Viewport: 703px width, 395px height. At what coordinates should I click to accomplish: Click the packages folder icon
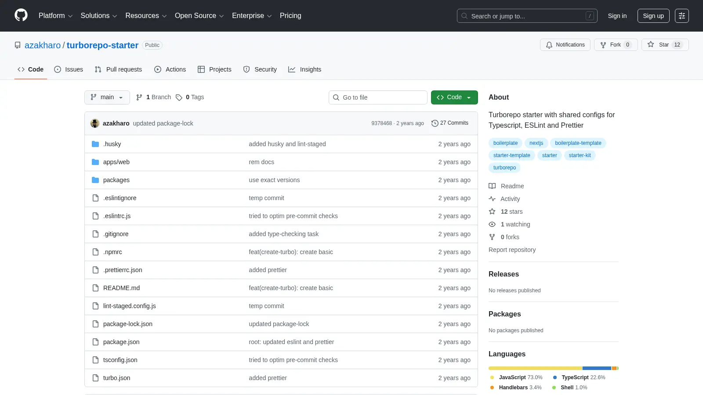click(95, 180)
